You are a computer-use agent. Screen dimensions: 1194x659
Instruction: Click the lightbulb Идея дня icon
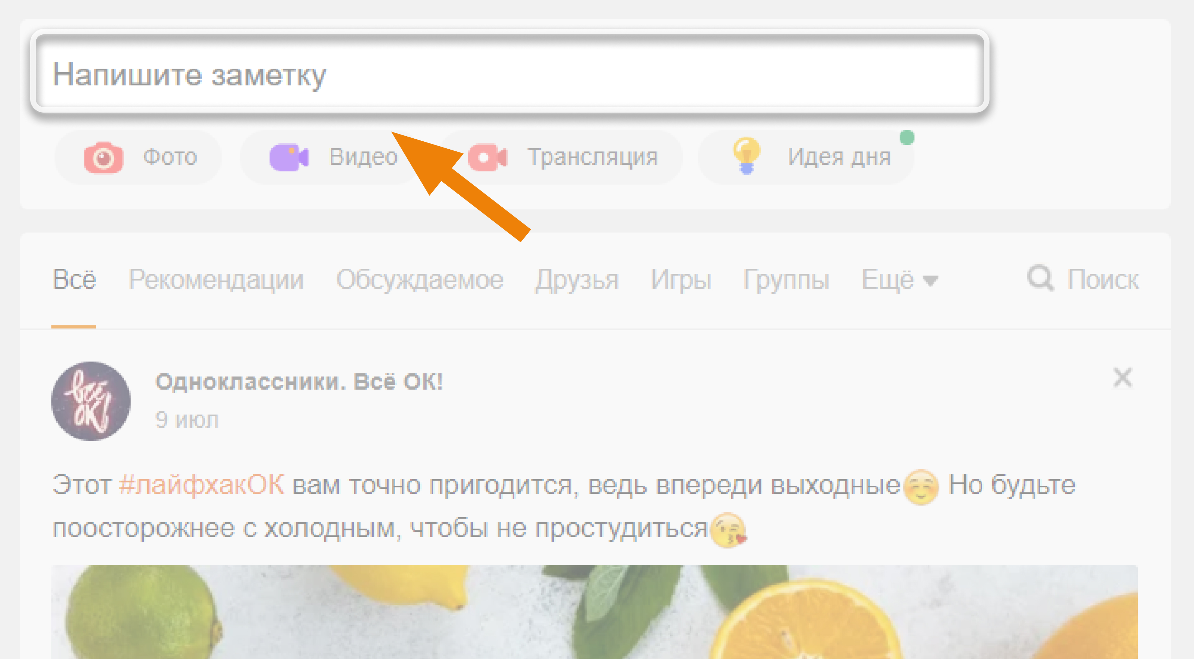(746, 155)
